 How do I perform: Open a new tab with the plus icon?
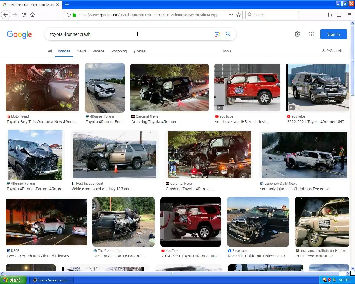point(67,4)
